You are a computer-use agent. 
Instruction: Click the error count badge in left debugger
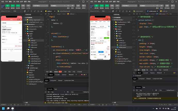tap(82, 75)
